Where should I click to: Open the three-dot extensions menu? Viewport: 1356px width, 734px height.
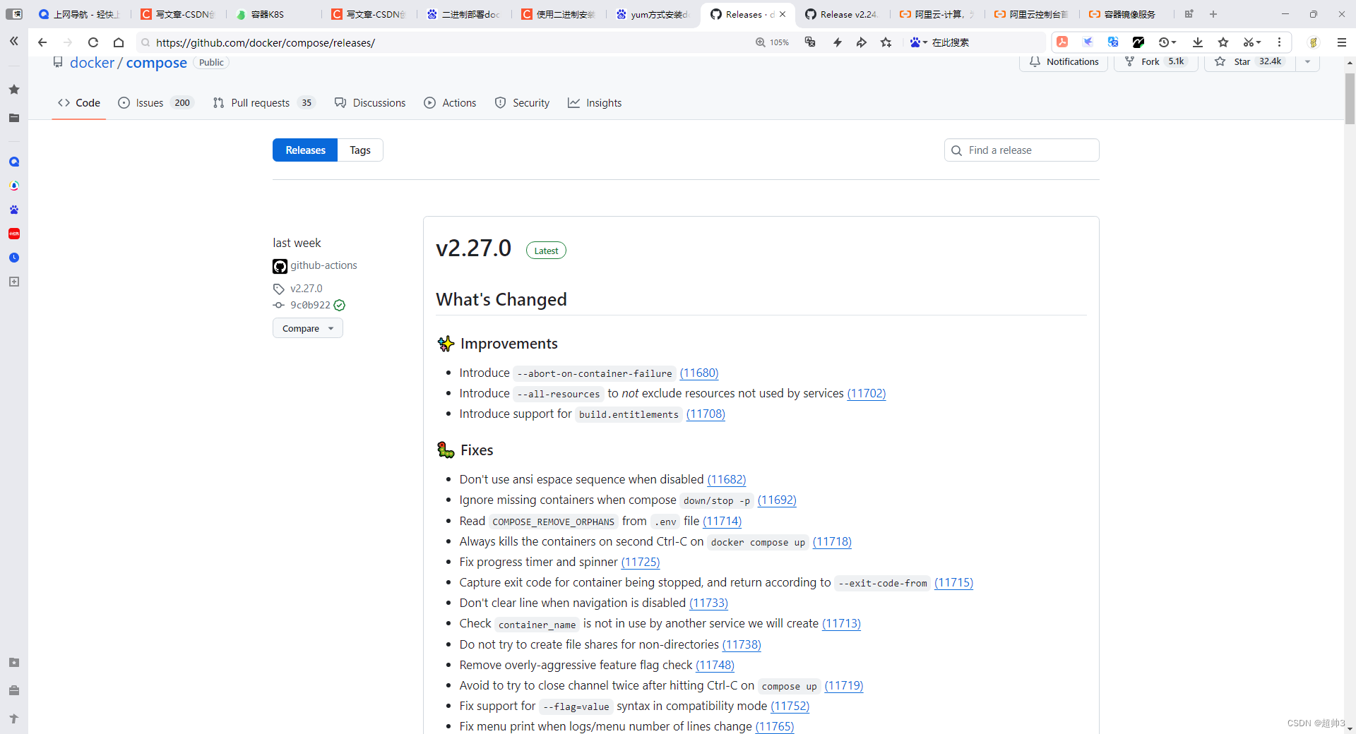point(1279,42)
